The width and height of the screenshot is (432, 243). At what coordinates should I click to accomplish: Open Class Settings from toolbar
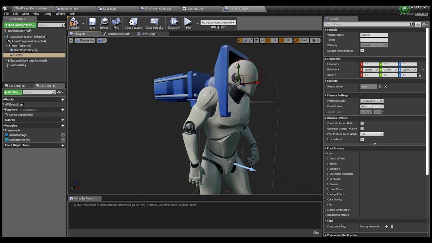[133, 23]
